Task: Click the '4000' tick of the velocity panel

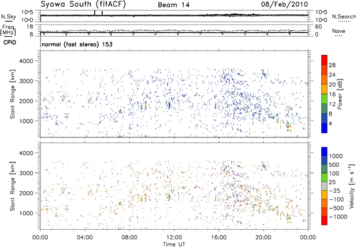Action: [26, 153]
